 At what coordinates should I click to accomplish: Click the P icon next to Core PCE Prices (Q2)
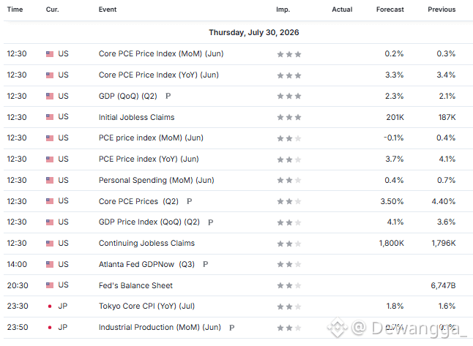pyautogui.click(x=189, y=201)
